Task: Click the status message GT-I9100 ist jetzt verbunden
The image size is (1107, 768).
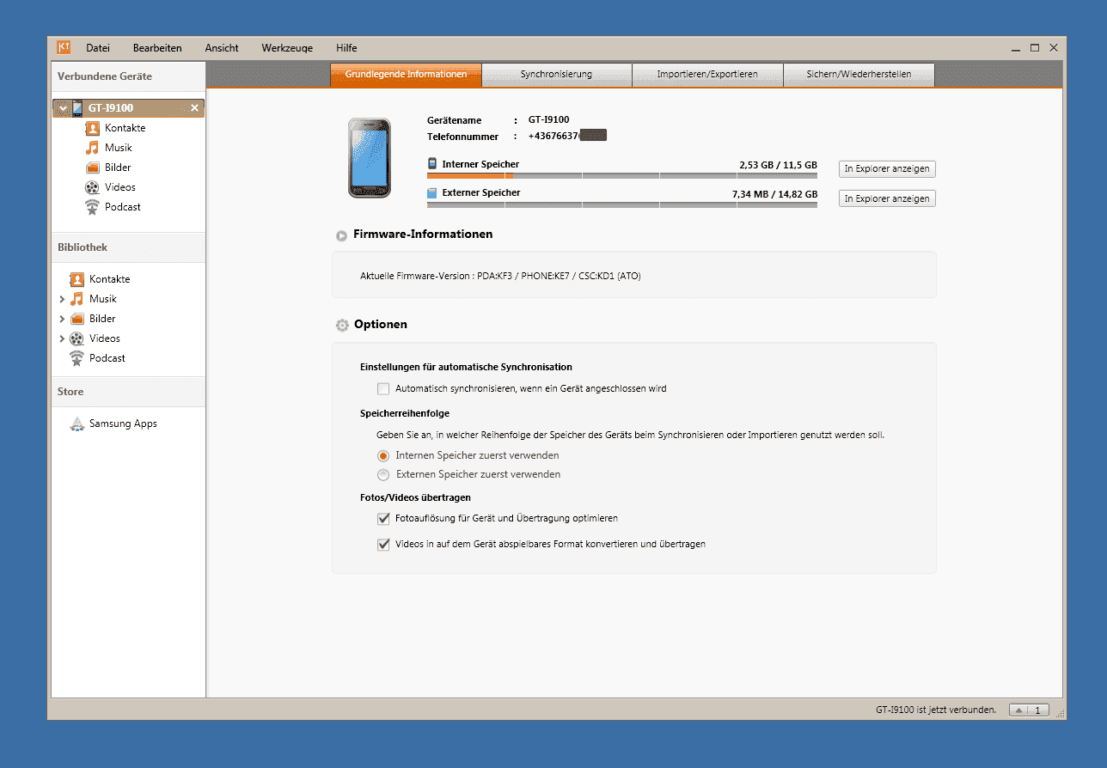Action: click(936, 710)
